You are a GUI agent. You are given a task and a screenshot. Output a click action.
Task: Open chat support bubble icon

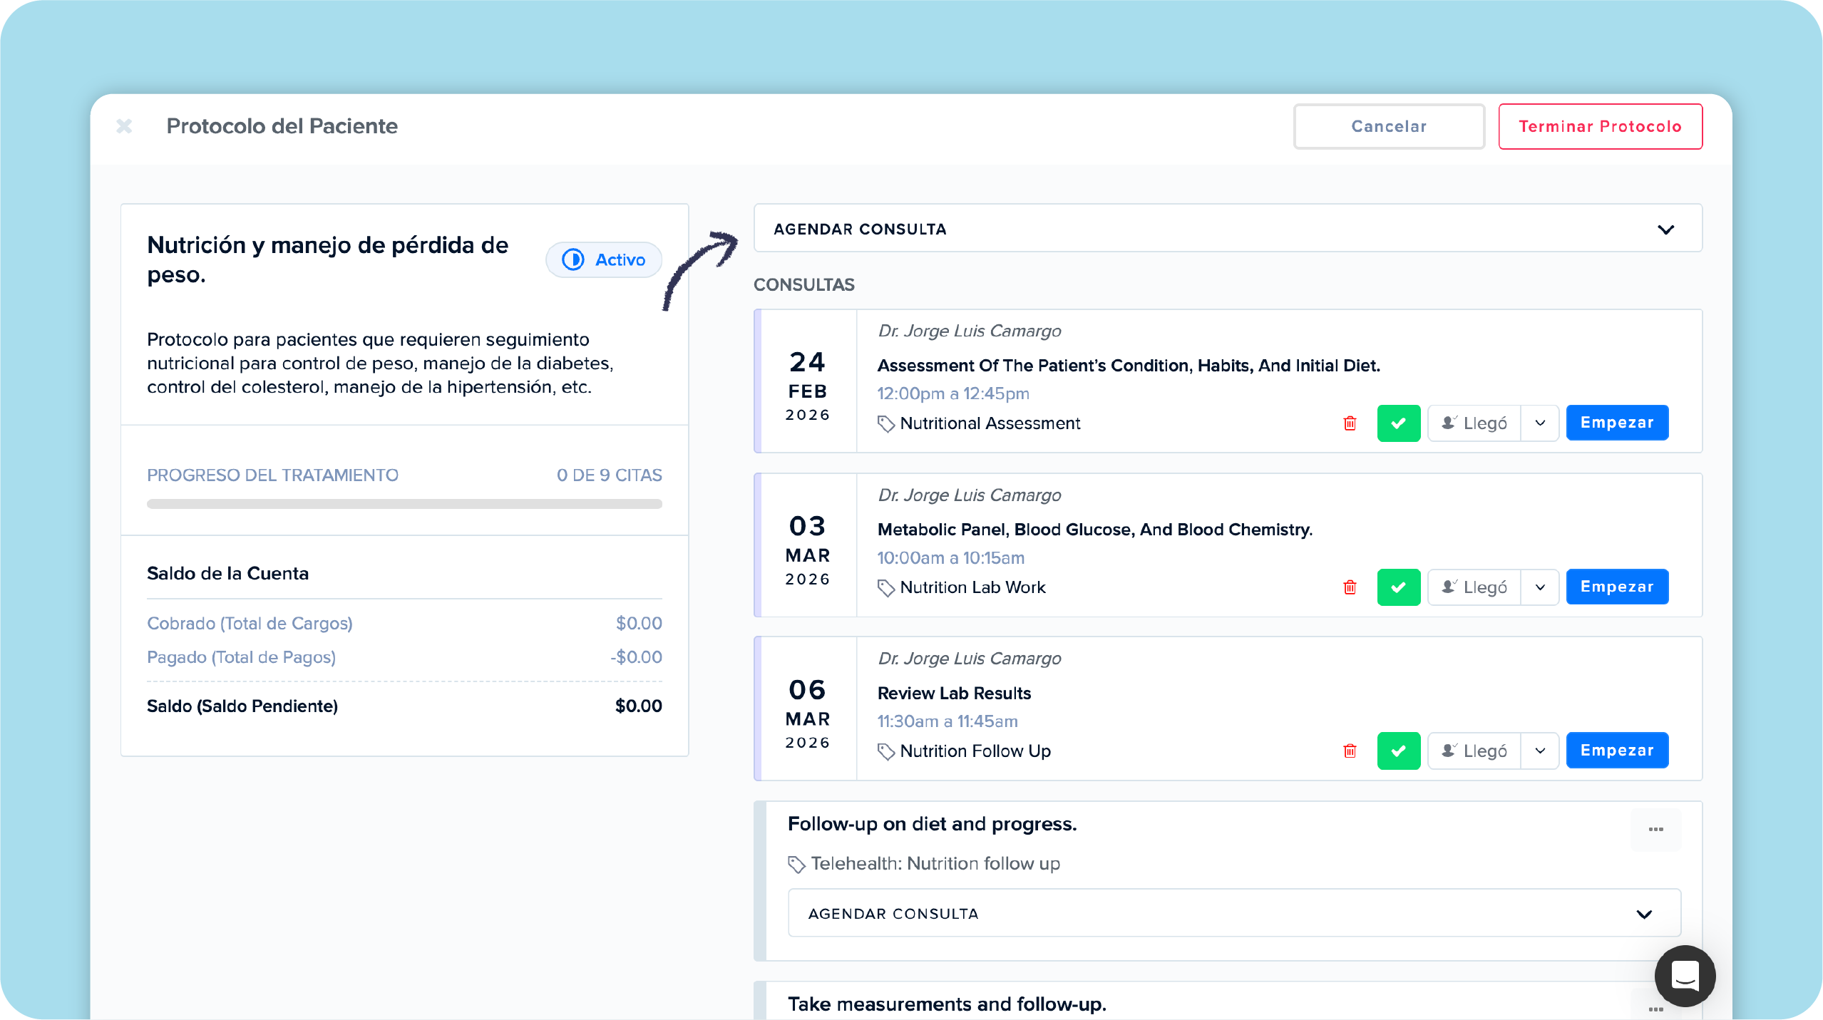tap(1685, 976)
